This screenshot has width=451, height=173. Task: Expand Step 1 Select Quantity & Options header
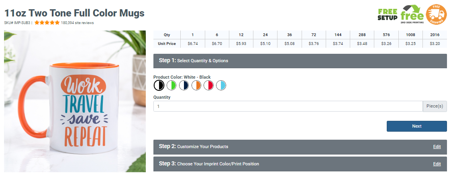click(300, 61)
